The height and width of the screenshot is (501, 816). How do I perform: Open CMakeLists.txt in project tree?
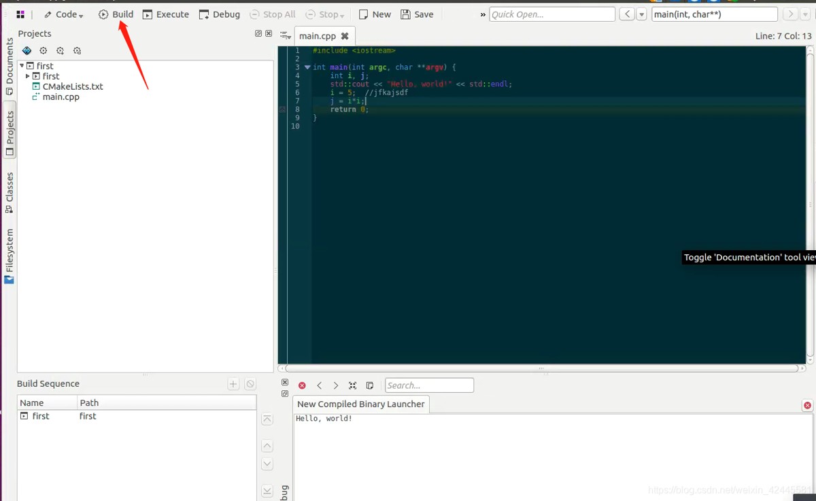[73, 86]
